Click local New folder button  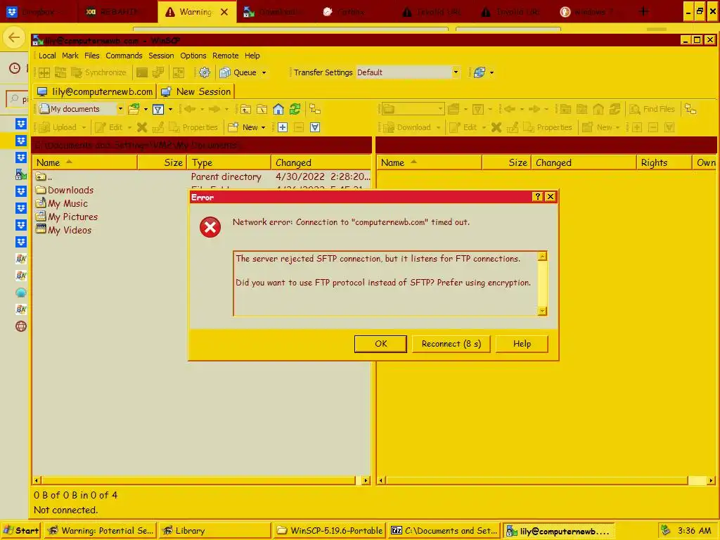tap(244, 127)
